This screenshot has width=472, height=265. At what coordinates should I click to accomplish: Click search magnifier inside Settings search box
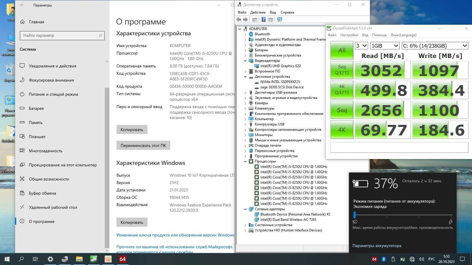click(x=100, y=35)
